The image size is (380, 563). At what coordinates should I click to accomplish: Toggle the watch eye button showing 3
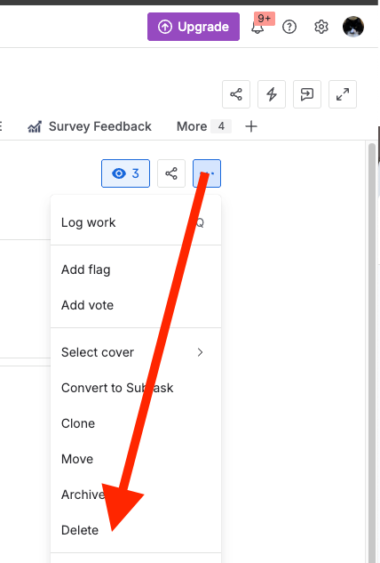(x=125, y=173)
